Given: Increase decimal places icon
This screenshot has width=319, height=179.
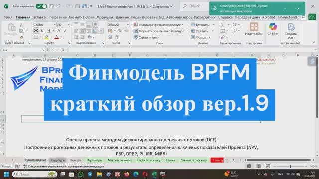Looking at the screenshot, I should (x=110, y=37).
